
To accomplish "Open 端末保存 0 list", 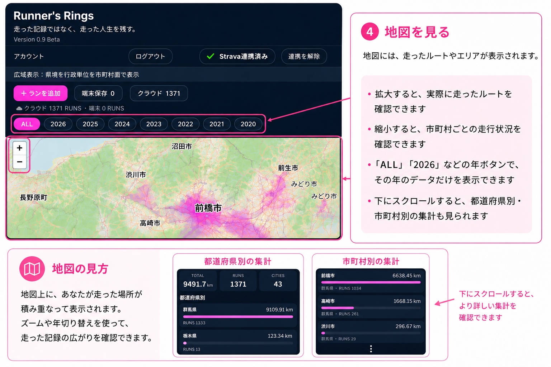I will [x=98, y=93].
